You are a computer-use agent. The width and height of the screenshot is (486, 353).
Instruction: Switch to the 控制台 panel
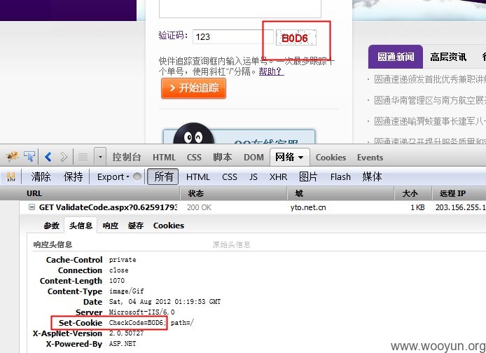(x=127, y=157)
